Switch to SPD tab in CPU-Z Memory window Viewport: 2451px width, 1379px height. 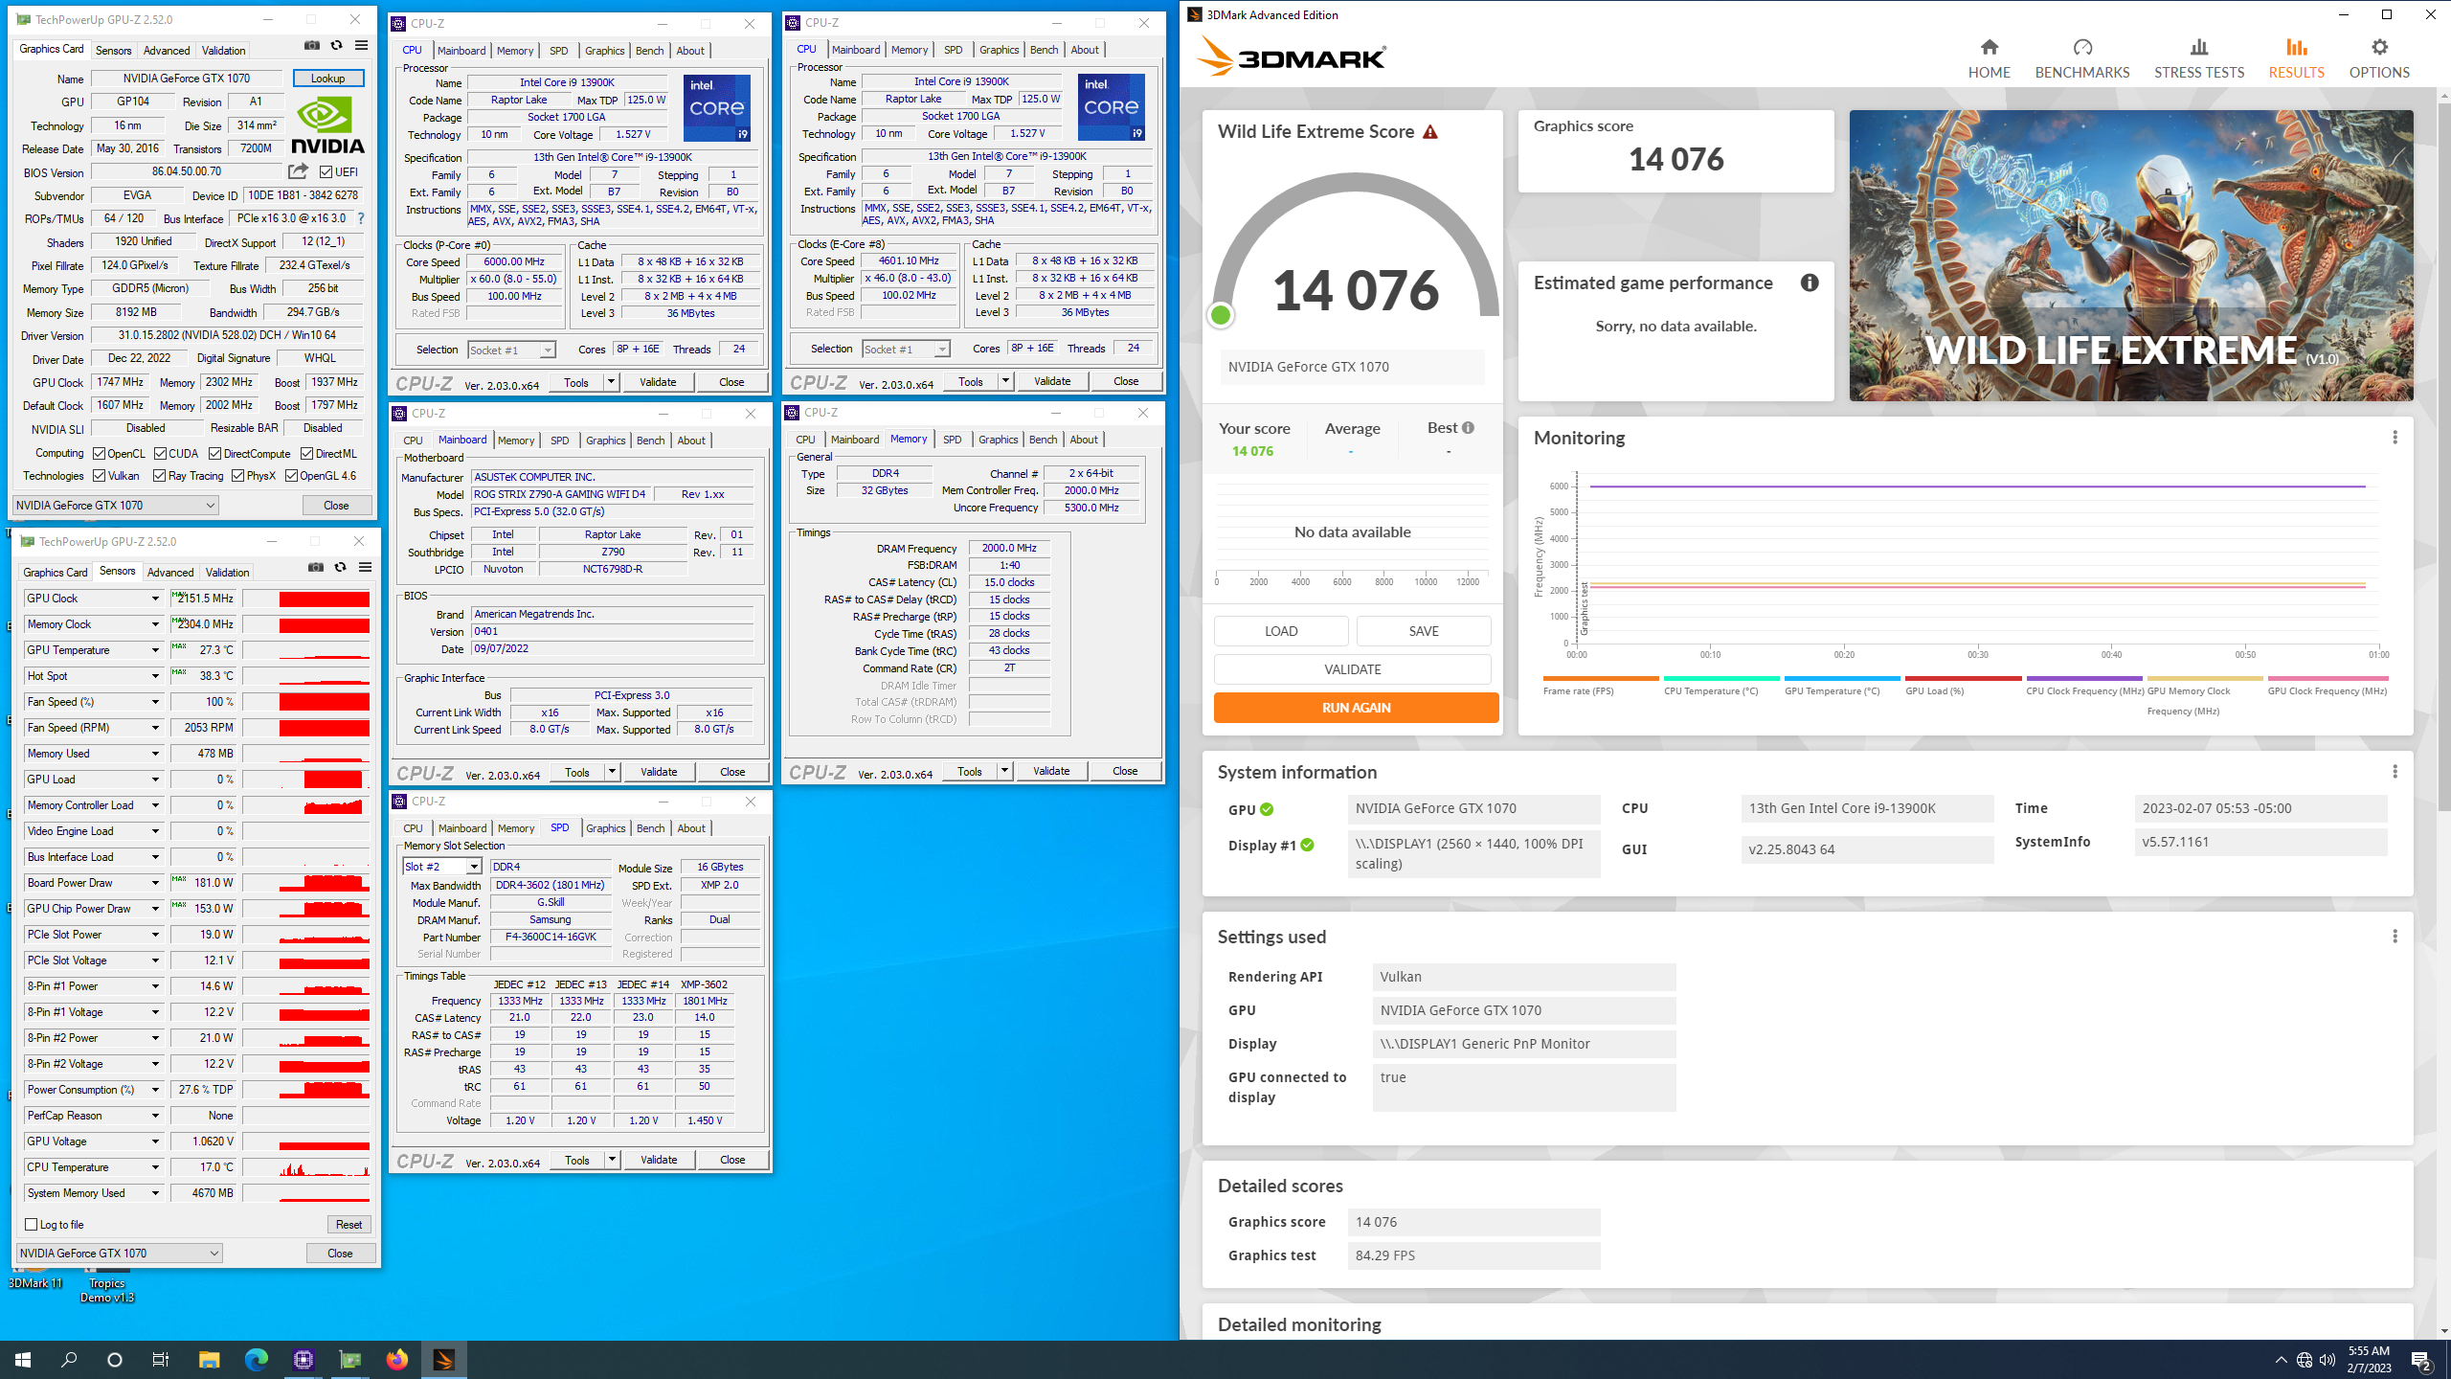953,440
